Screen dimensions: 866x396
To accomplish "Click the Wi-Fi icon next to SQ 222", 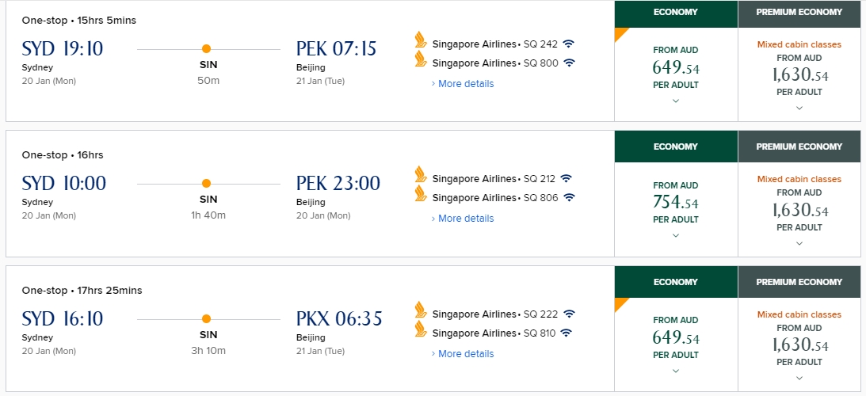I will (570, 314).
